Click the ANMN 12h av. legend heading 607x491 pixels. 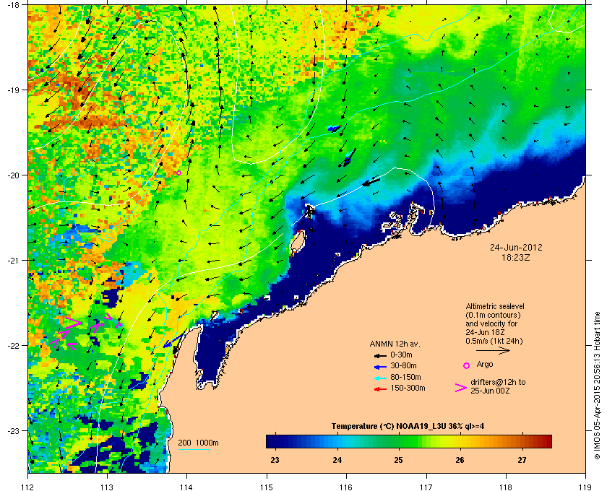395,344
